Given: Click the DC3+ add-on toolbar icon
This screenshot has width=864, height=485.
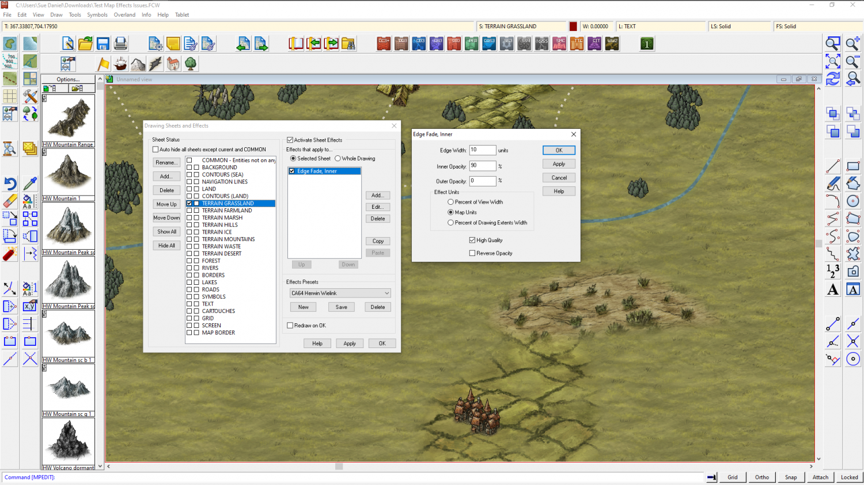Looking at the screenshot, I should 384,44.
